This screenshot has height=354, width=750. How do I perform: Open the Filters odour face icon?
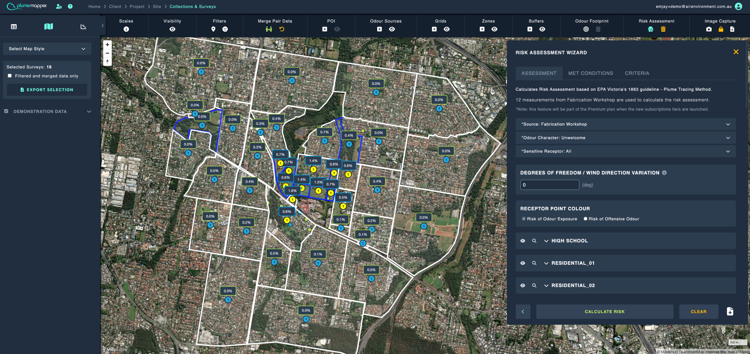[x=225, y=29]
